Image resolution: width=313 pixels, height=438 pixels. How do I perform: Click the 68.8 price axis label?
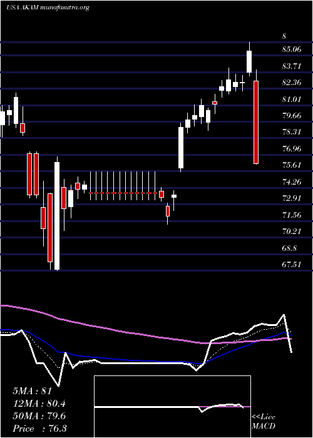[289, 248]
